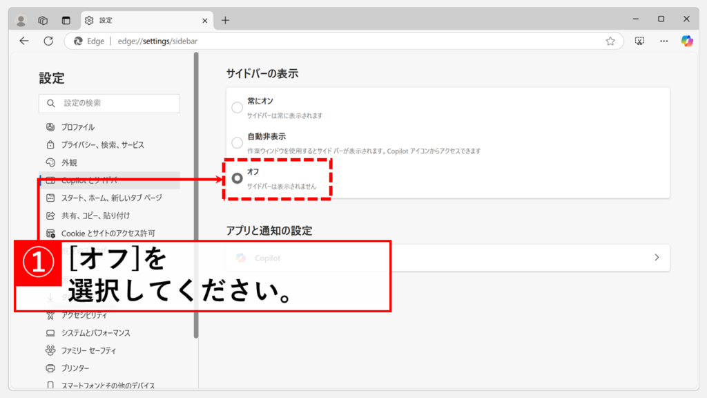Viewport: 707px width, 398px height.
Task: Click the printer icon beside プリンター
Action: [50, 368]
